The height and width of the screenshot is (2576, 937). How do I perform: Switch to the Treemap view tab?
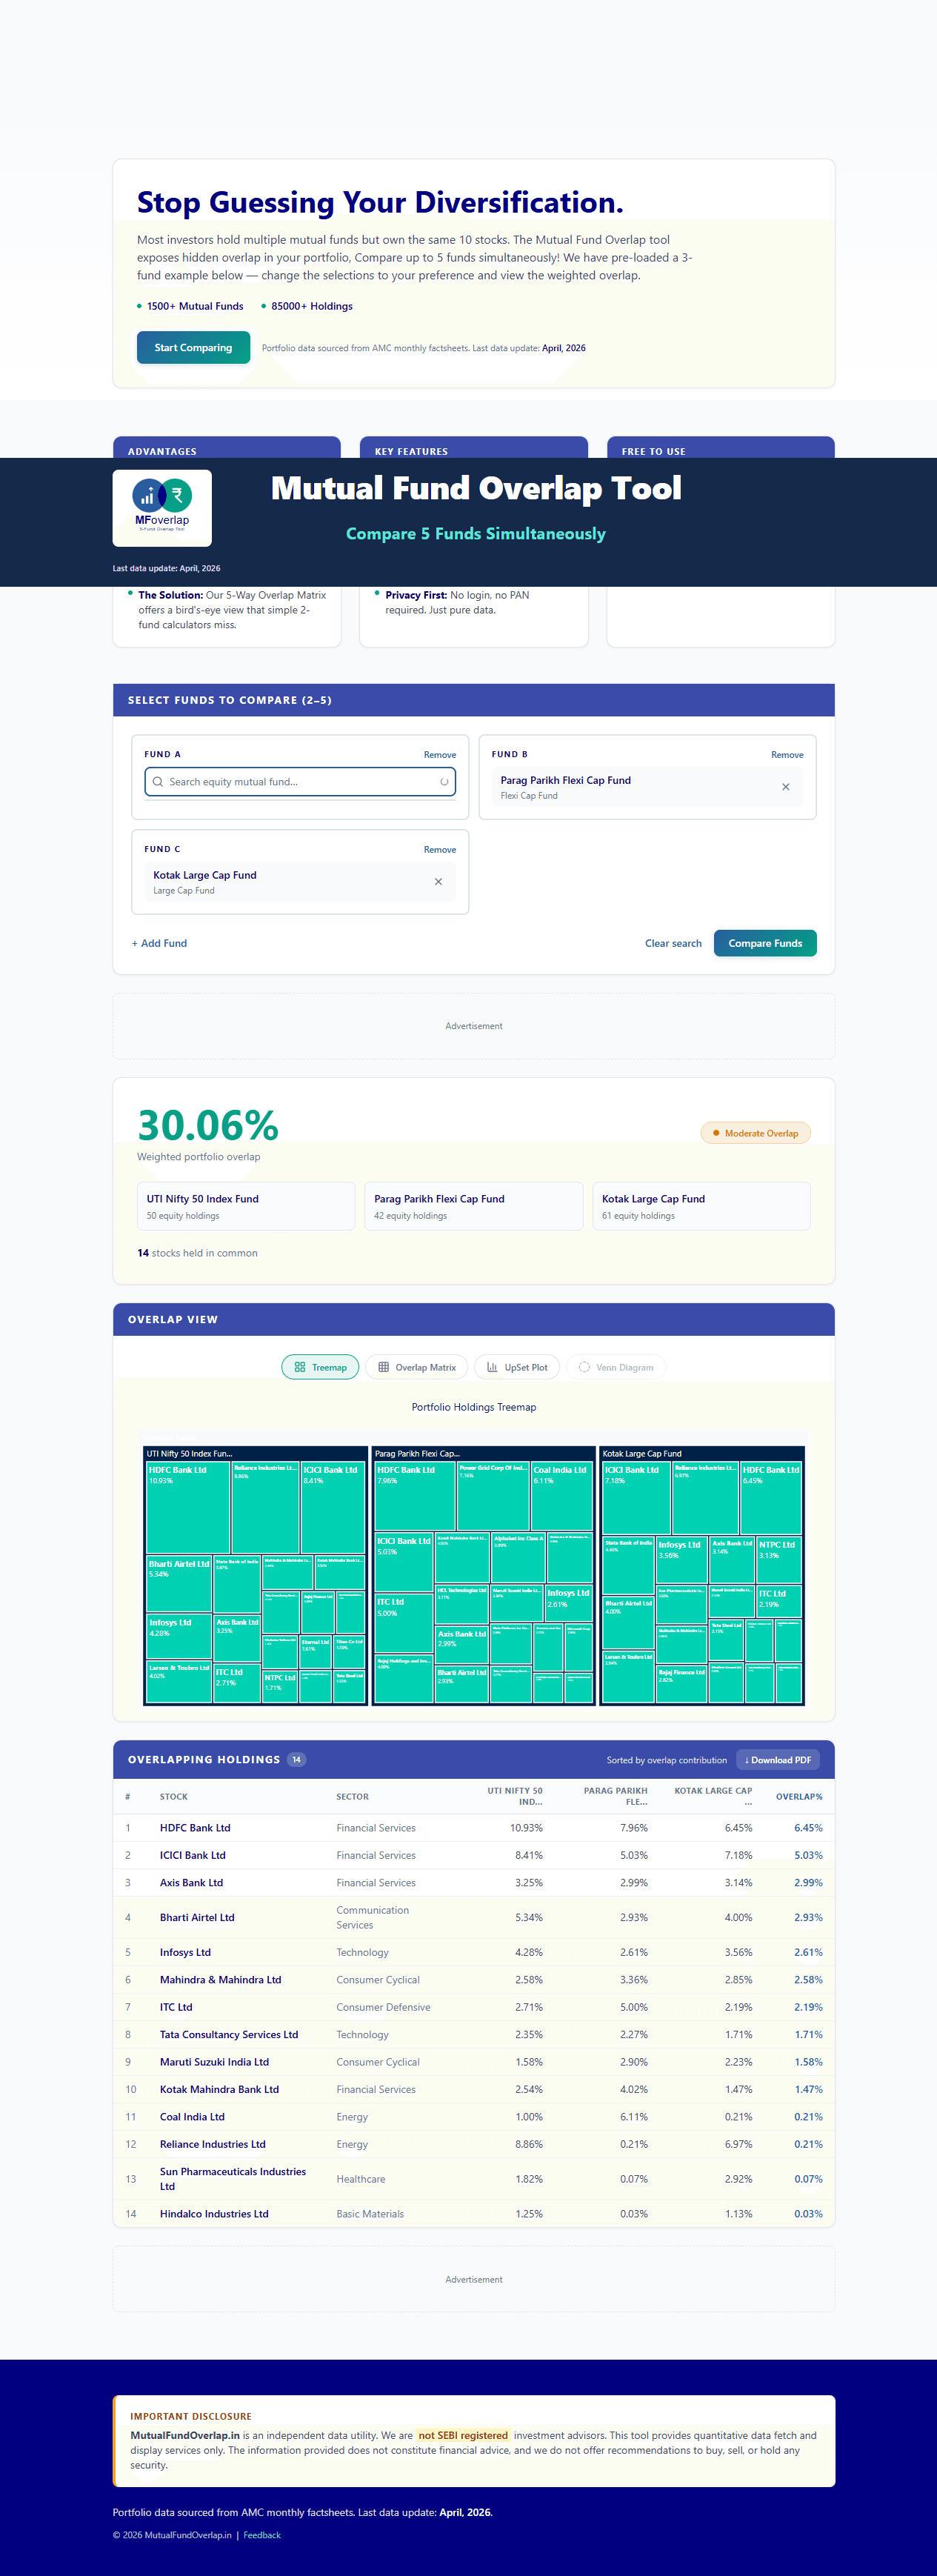click(320, 1367)
